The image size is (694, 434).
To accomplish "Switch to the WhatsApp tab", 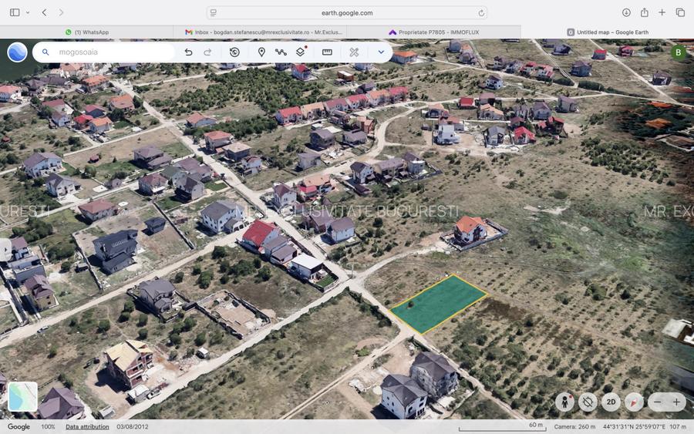I will pos(87,32).
